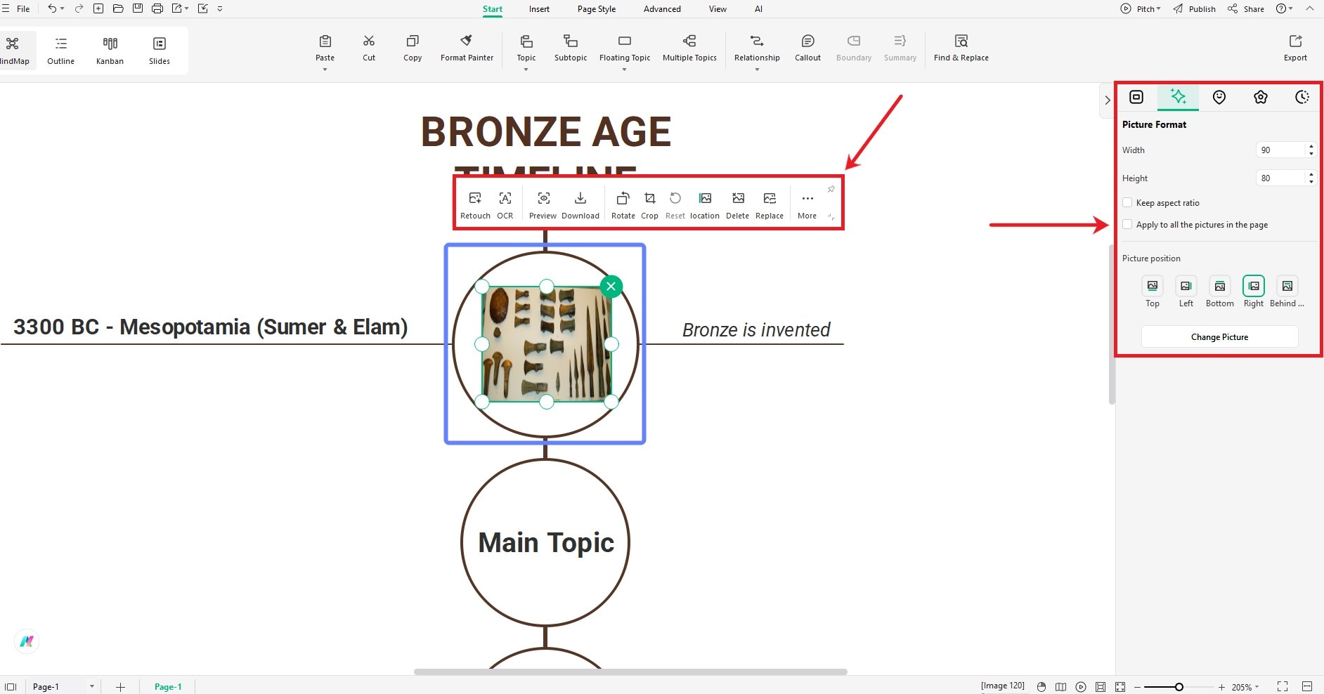The width and height of the screenshot is (1324, 694).
Task: Switch to Slides view
Action: [160, 51]
